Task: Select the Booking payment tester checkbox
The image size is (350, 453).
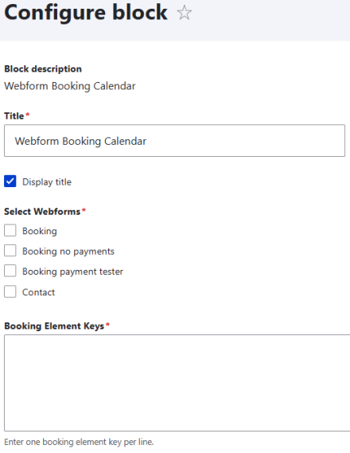Action: click(x=10, y=271)
